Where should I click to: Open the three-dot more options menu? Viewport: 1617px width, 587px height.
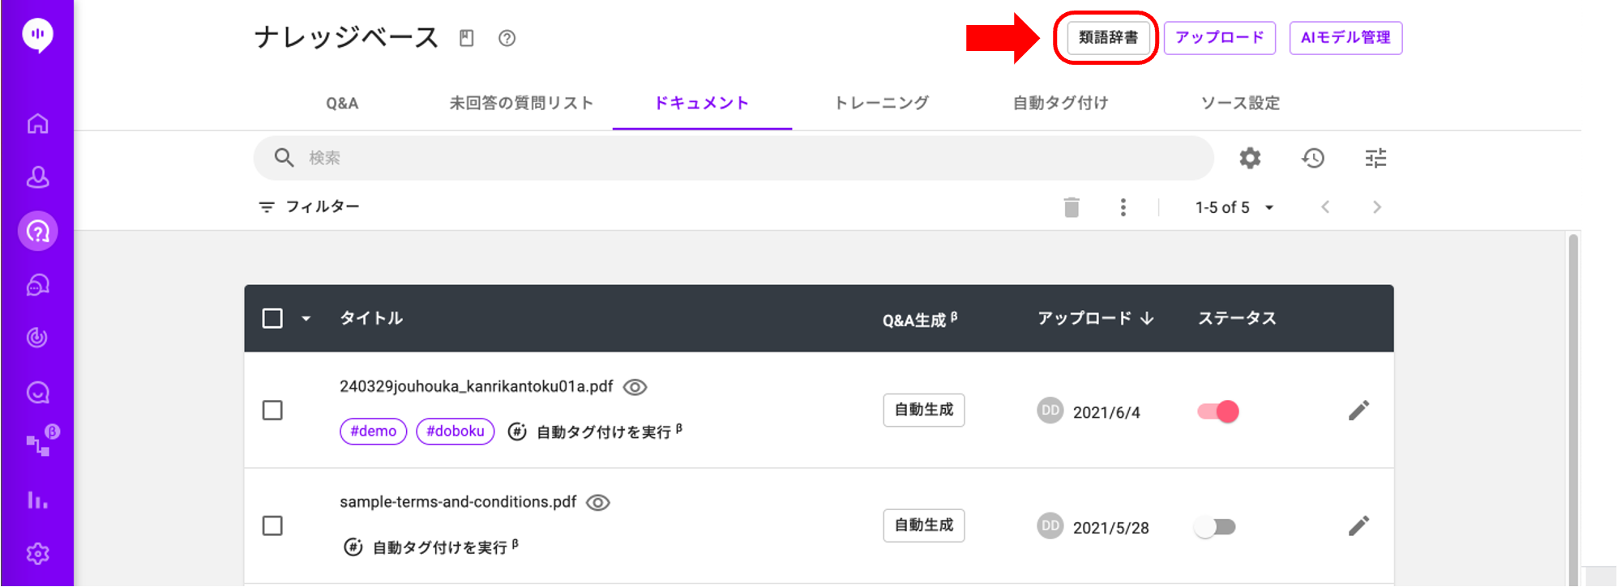coord(1123,207)
